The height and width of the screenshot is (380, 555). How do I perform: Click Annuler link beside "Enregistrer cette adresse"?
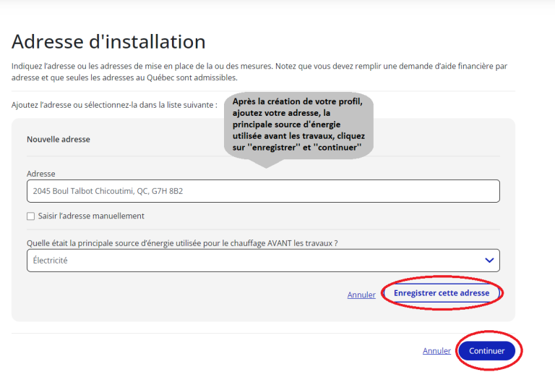[361, 295]
